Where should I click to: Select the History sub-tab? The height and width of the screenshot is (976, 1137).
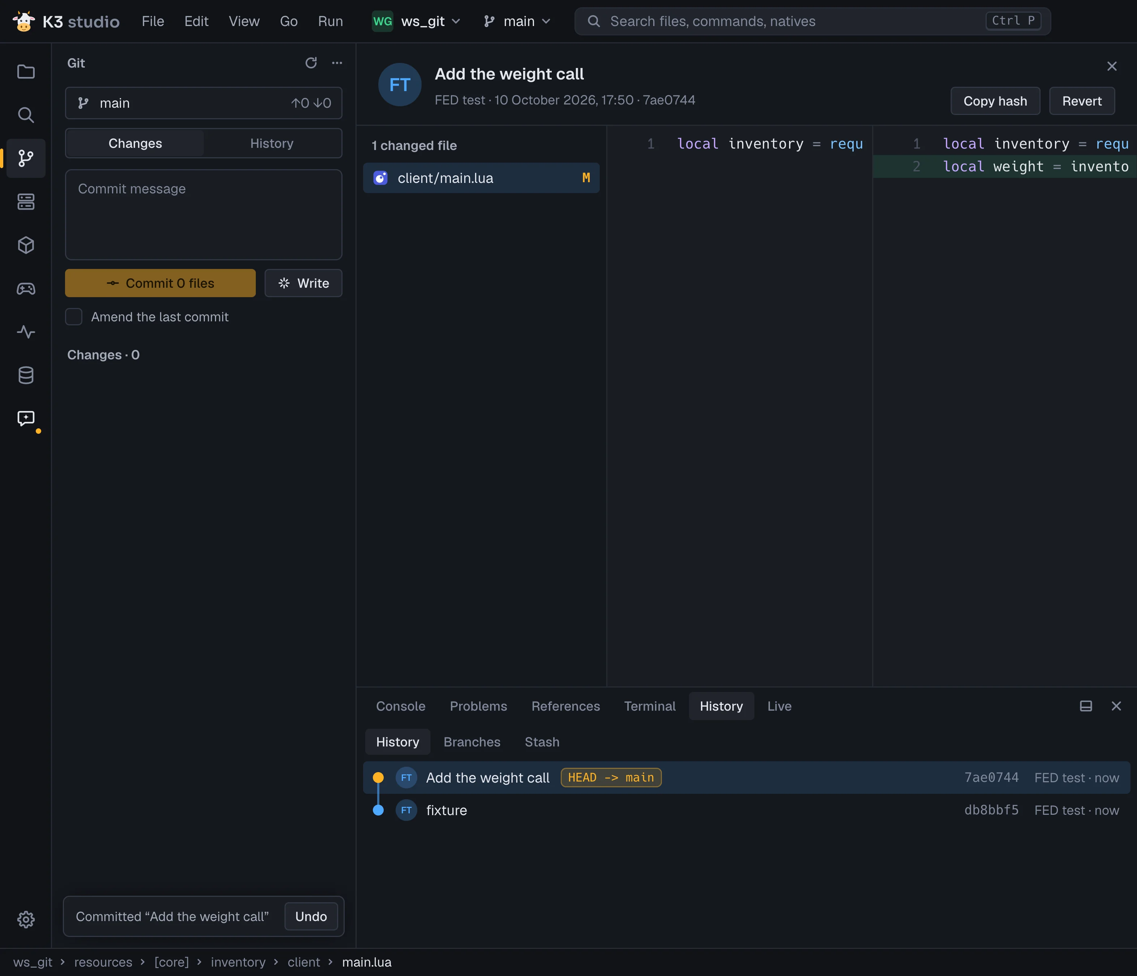pos(398,742)
